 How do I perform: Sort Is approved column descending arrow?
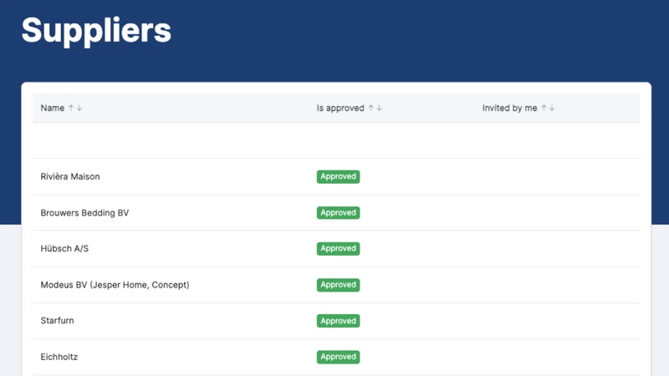click(380, 108)
